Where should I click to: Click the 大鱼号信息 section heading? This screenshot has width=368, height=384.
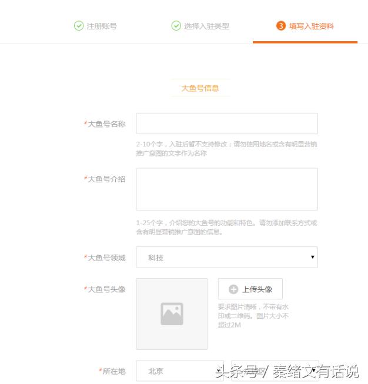click(200, 88)
